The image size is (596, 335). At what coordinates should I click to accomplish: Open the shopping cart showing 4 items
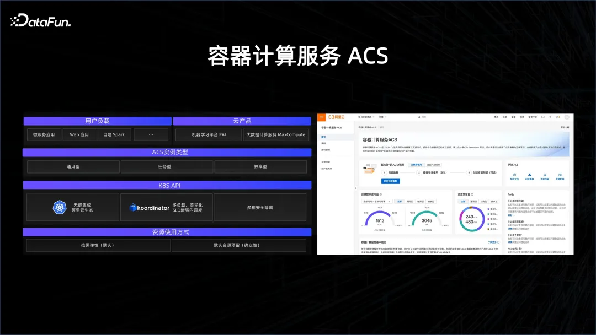[x=557, y=116]
